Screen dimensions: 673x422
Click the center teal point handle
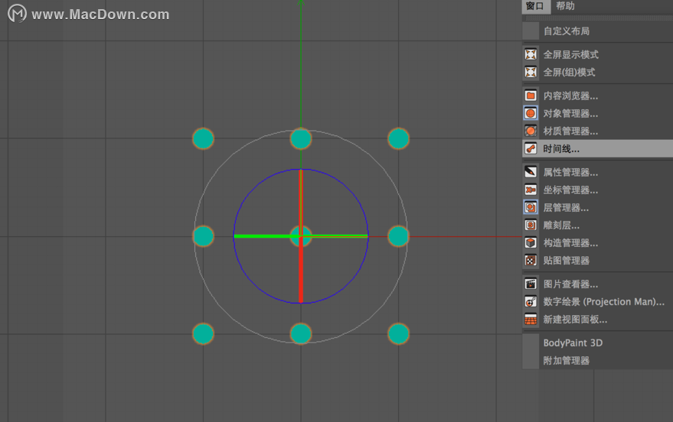301,236
